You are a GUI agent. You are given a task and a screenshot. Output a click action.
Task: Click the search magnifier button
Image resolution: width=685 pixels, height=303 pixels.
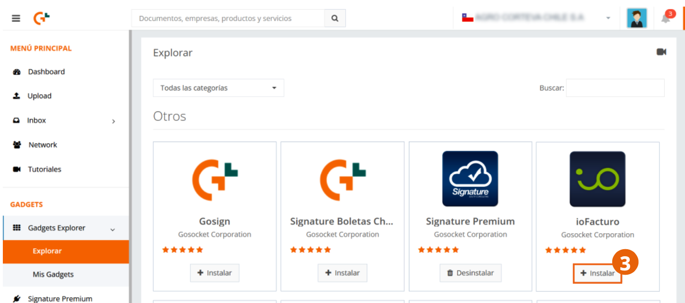(335, 18)
